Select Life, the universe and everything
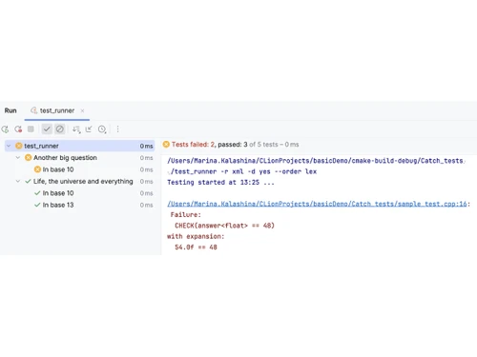Screen dimensions: 477x357 83,181
